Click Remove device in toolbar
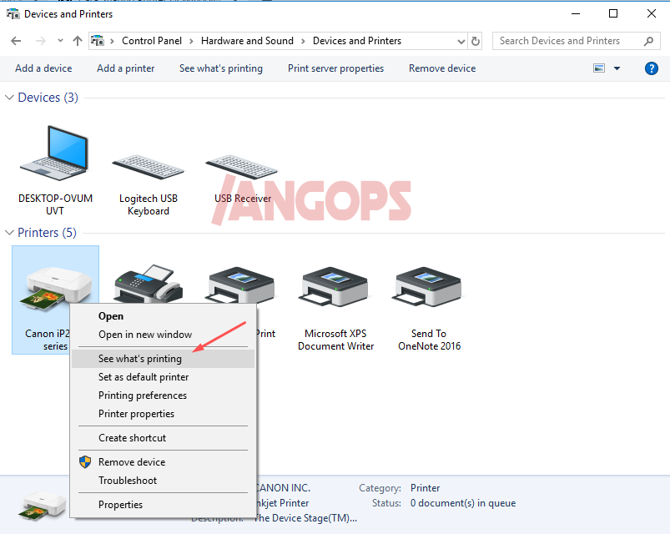 [442, 68]
